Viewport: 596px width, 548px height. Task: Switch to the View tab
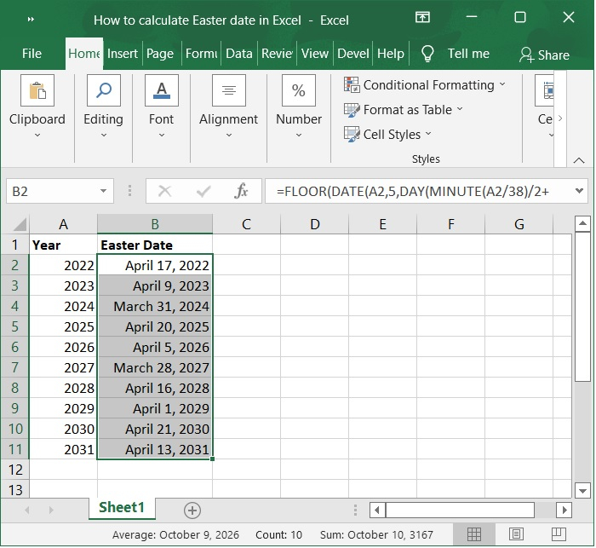[315, 54]
